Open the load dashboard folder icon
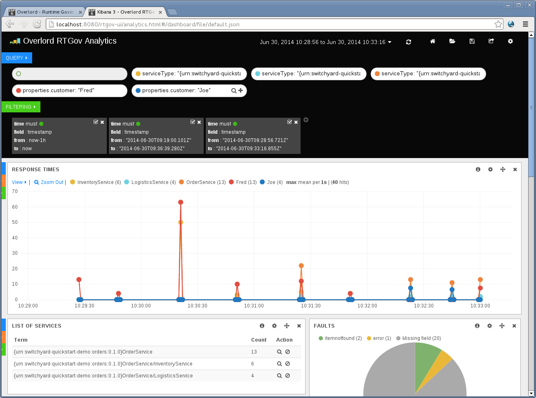Viewport: 536px width, 398px height. 452,41
